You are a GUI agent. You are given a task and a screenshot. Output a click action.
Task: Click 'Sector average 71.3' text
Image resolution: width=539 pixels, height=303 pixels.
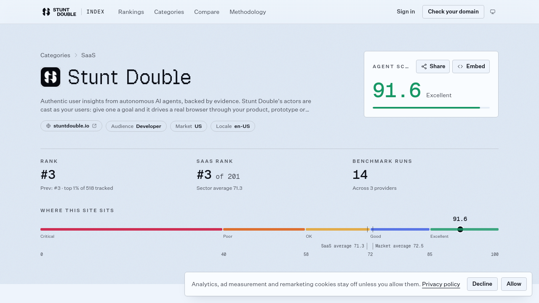tap(219, 188)
